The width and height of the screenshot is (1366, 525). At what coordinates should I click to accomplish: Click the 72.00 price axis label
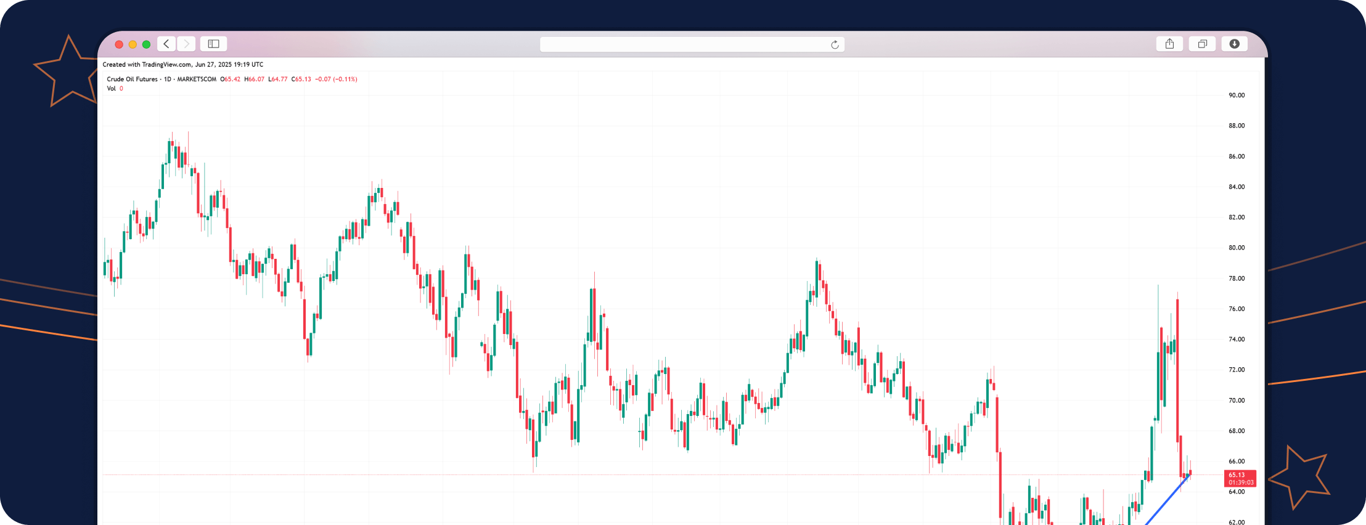(x=1237, y=370)
